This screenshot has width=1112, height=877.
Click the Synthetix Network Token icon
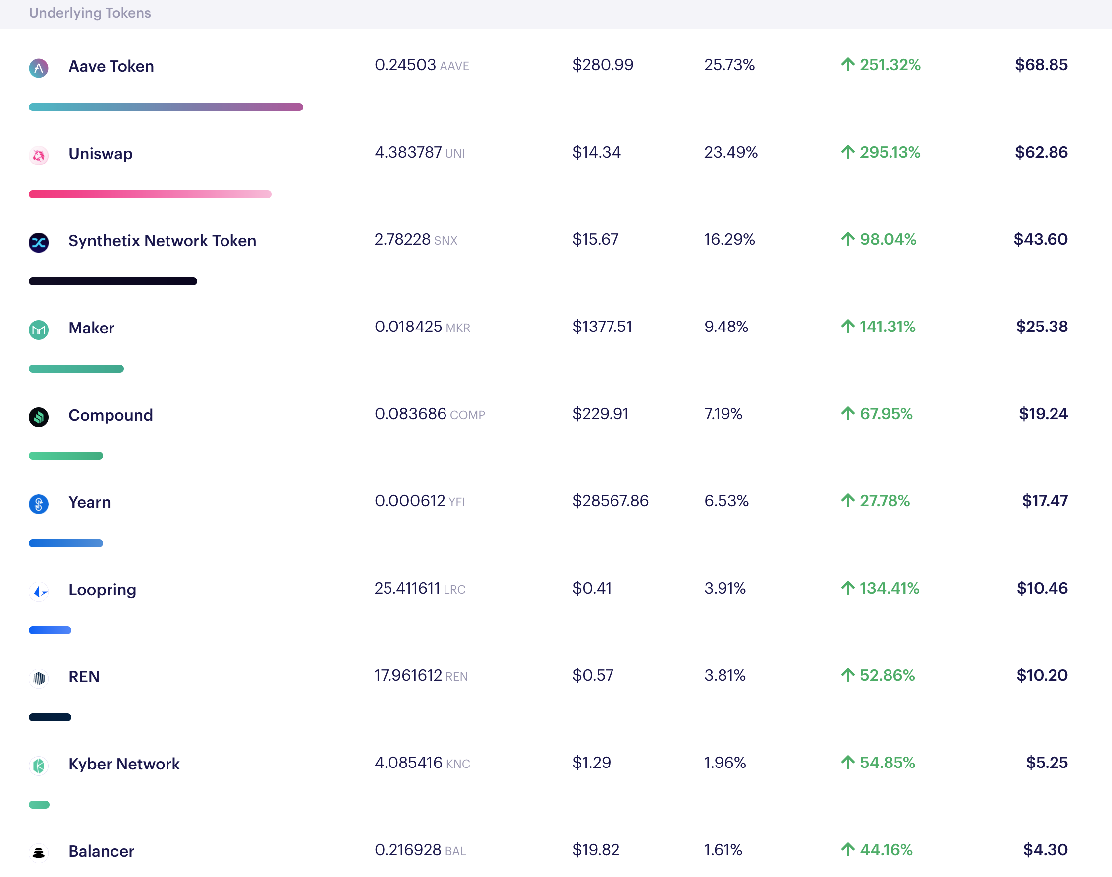coord(39,242)
